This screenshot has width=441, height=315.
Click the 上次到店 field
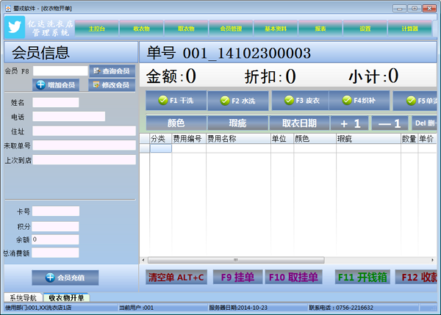click(84, 160)
